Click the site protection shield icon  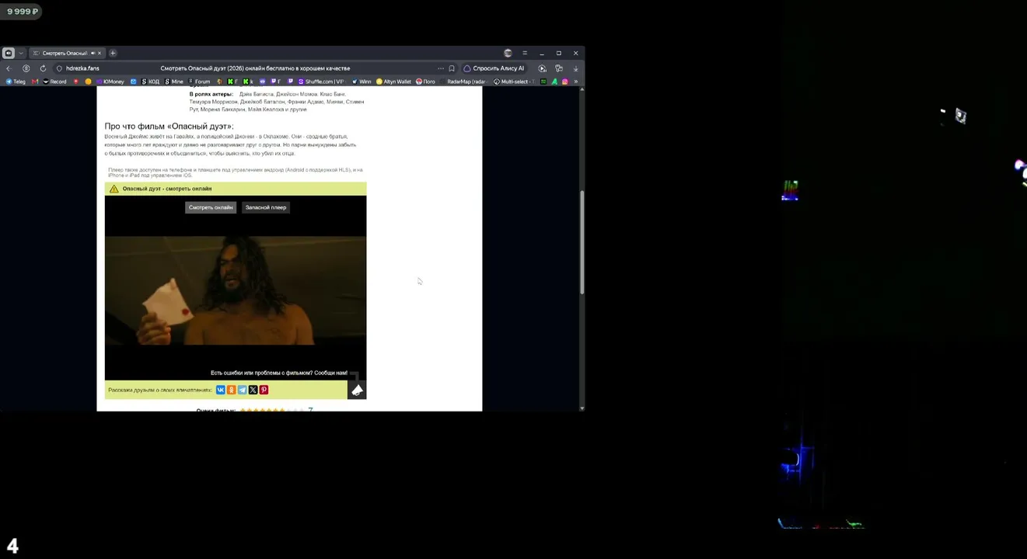[59, 68]
